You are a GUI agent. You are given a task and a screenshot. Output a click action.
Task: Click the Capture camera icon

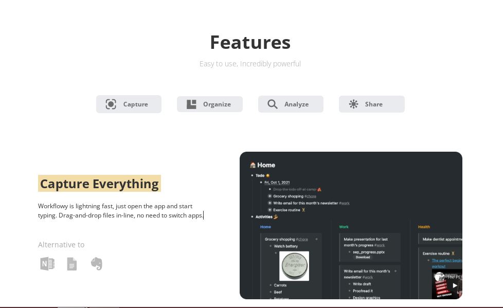pos(111,104)
